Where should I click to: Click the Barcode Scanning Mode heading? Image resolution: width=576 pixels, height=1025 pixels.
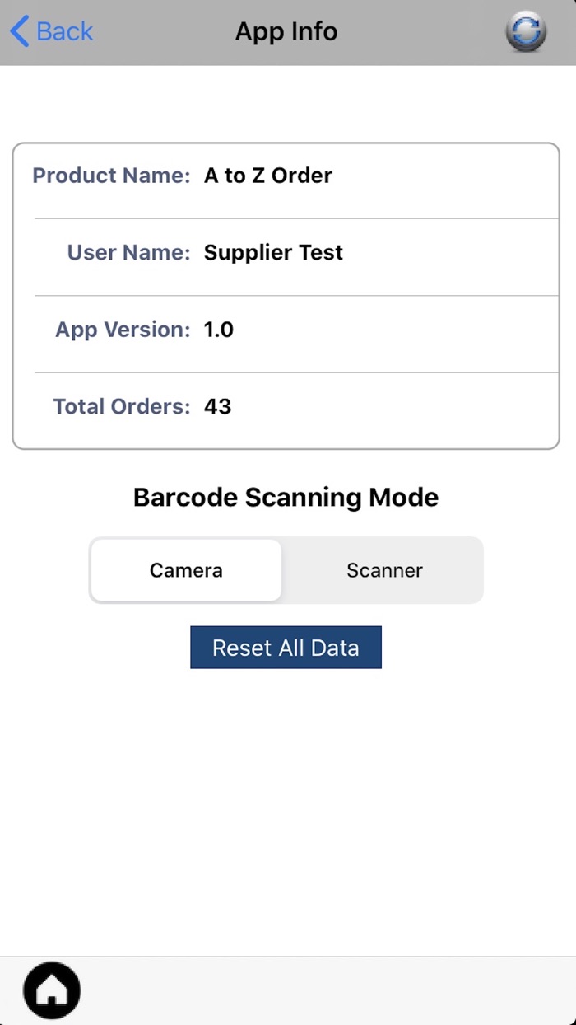pyautogui.click(x=286, y=498)
